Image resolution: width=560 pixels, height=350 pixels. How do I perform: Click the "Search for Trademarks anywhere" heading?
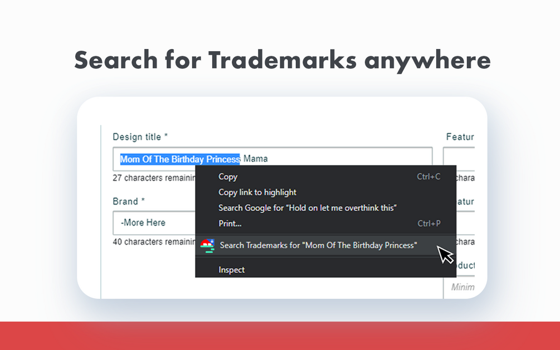tap(282, 60)
